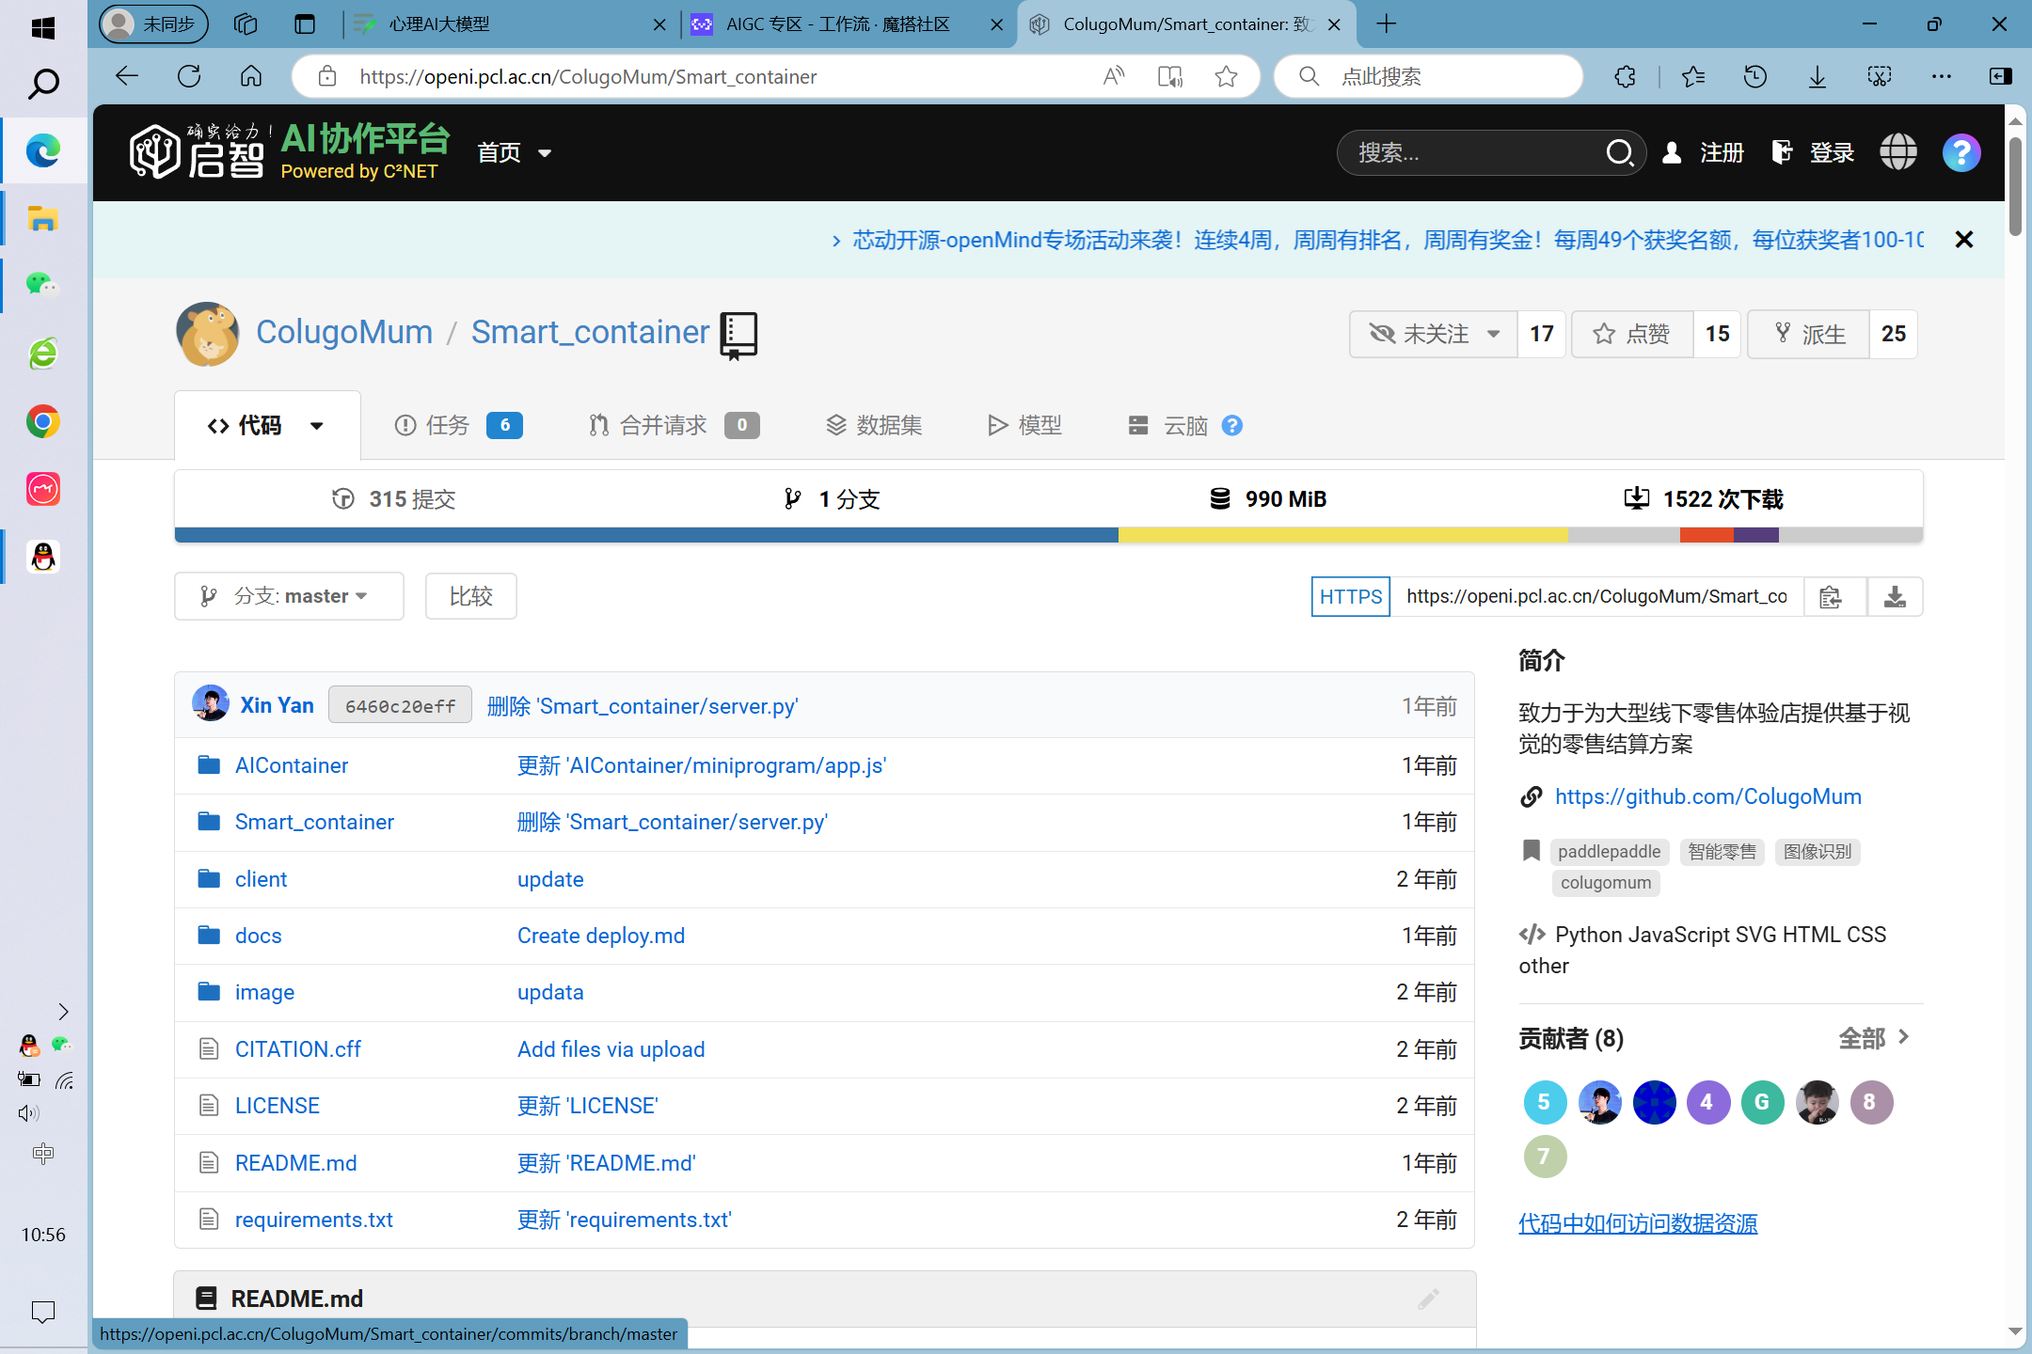Screen dimensions: 2032x1354
Task: Click the 派生 fork button
Action: click(x=1808, y=334)
